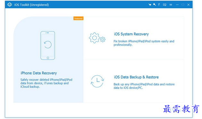Open iOS Data Backup & Restore title

[136, 77]
